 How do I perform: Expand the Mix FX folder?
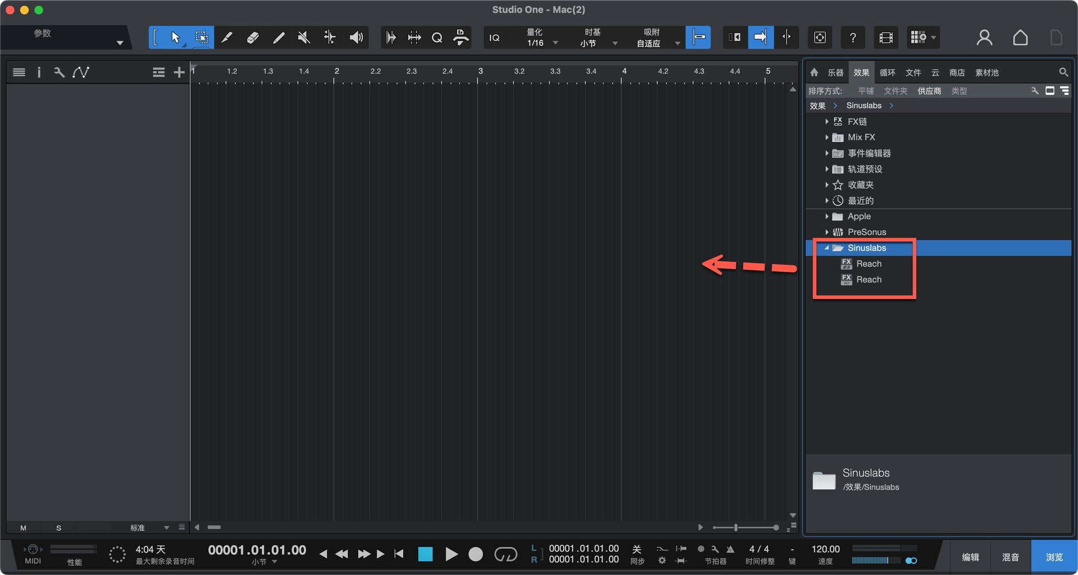click(827, 137)
